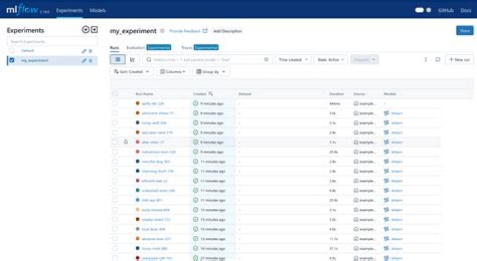Tick the checkbox for charming-finch run
Viewport: 477px width, 261px height.
pos(115,171)
